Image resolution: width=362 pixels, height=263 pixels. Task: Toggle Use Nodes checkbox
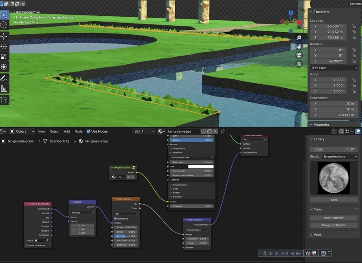point(88,131)
